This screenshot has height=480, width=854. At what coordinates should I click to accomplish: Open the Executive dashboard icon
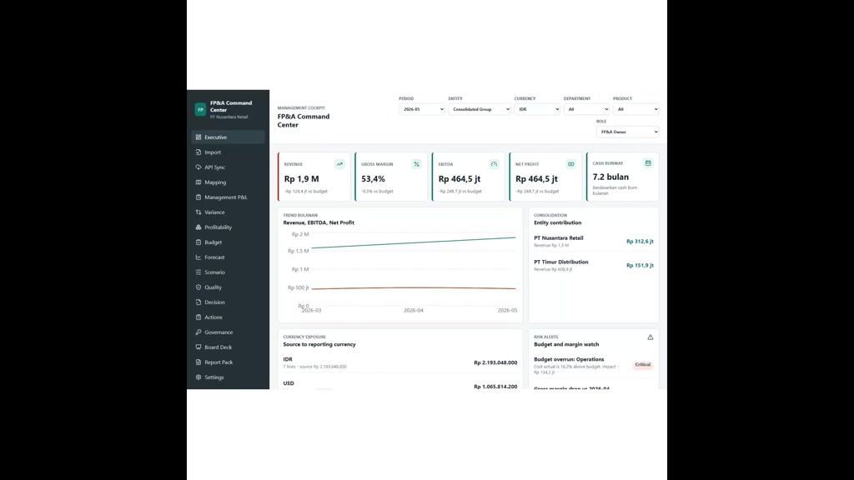point(198,137)
